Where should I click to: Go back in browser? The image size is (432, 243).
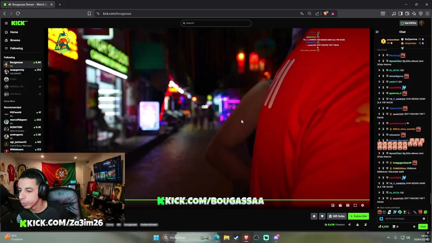coord(4,13)
